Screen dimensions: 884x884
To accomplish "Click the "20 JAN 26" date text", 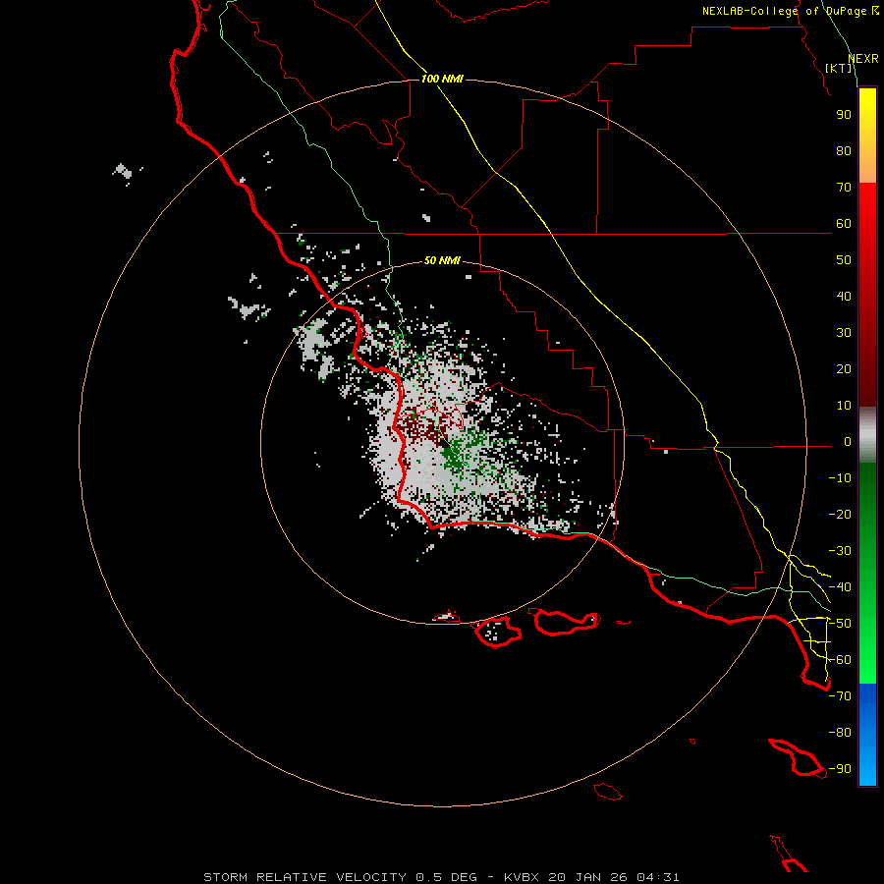I will pyautogui.click(x=587, y=877).
